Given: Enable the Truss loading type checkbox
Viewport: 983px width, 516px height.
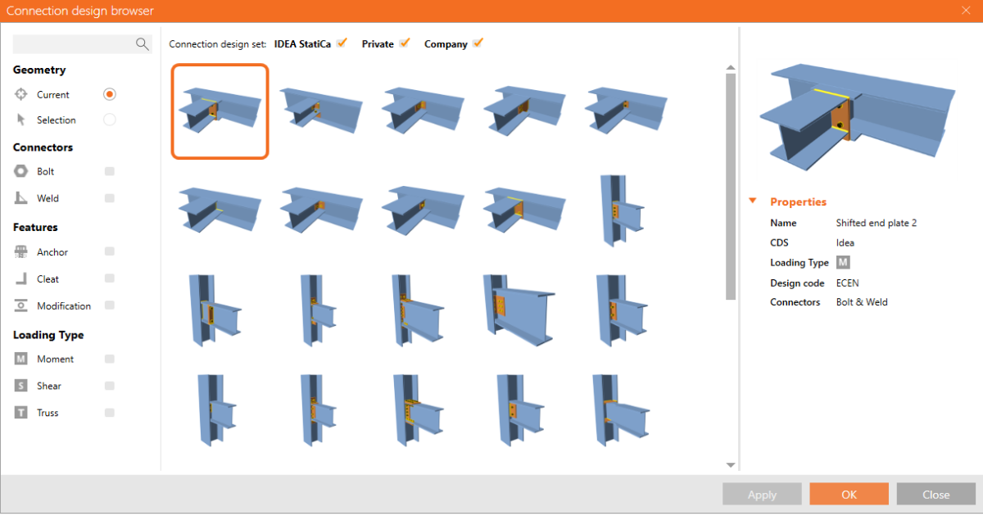Looking at the screenshot, I should coord(110,413).
